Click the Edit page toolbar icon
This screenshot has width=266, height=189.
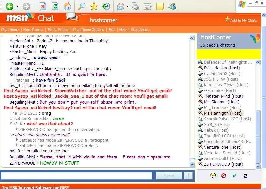coord(147,6)
